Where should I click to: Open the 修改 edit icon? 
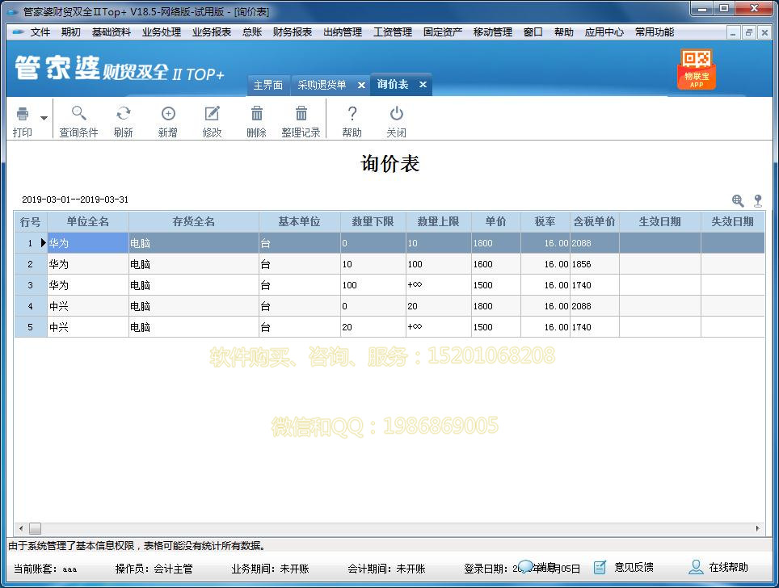[212, 121]
